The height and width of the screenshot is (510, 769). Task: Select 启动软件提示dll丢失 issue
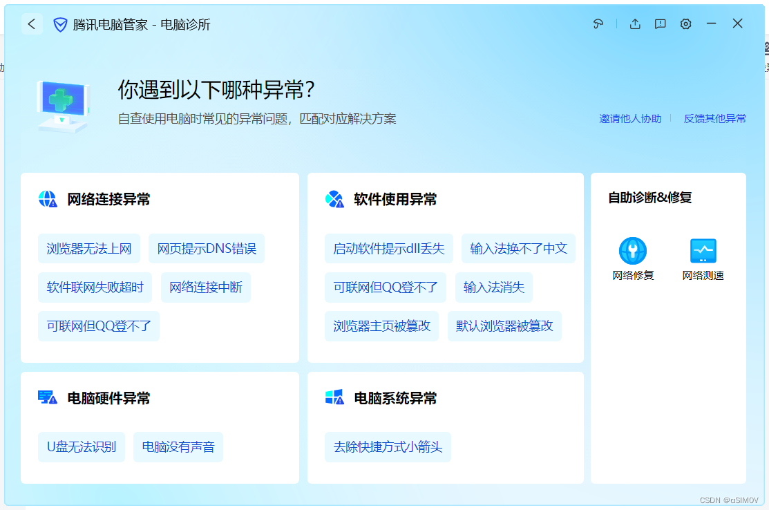coord(389,249)
